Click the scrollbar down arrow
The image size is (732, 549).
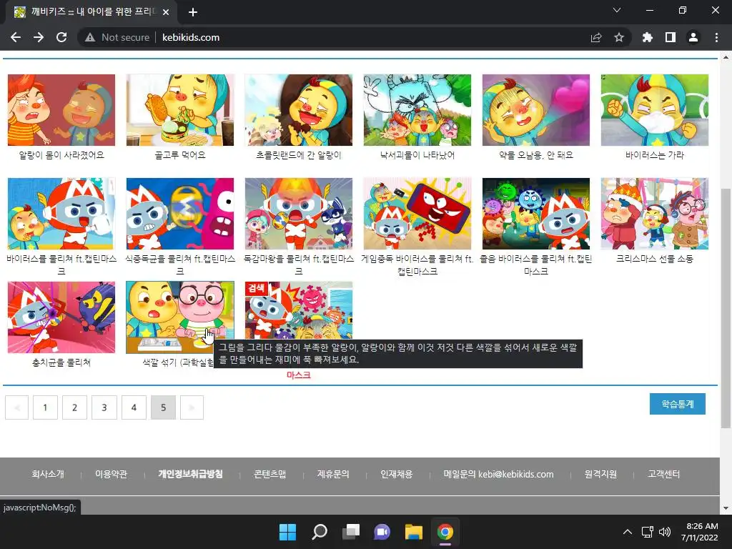pyautogui.click(x=726, y=508)
